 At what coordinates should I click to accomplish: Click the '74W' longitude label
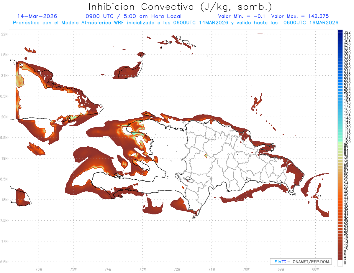coord(108,269)
